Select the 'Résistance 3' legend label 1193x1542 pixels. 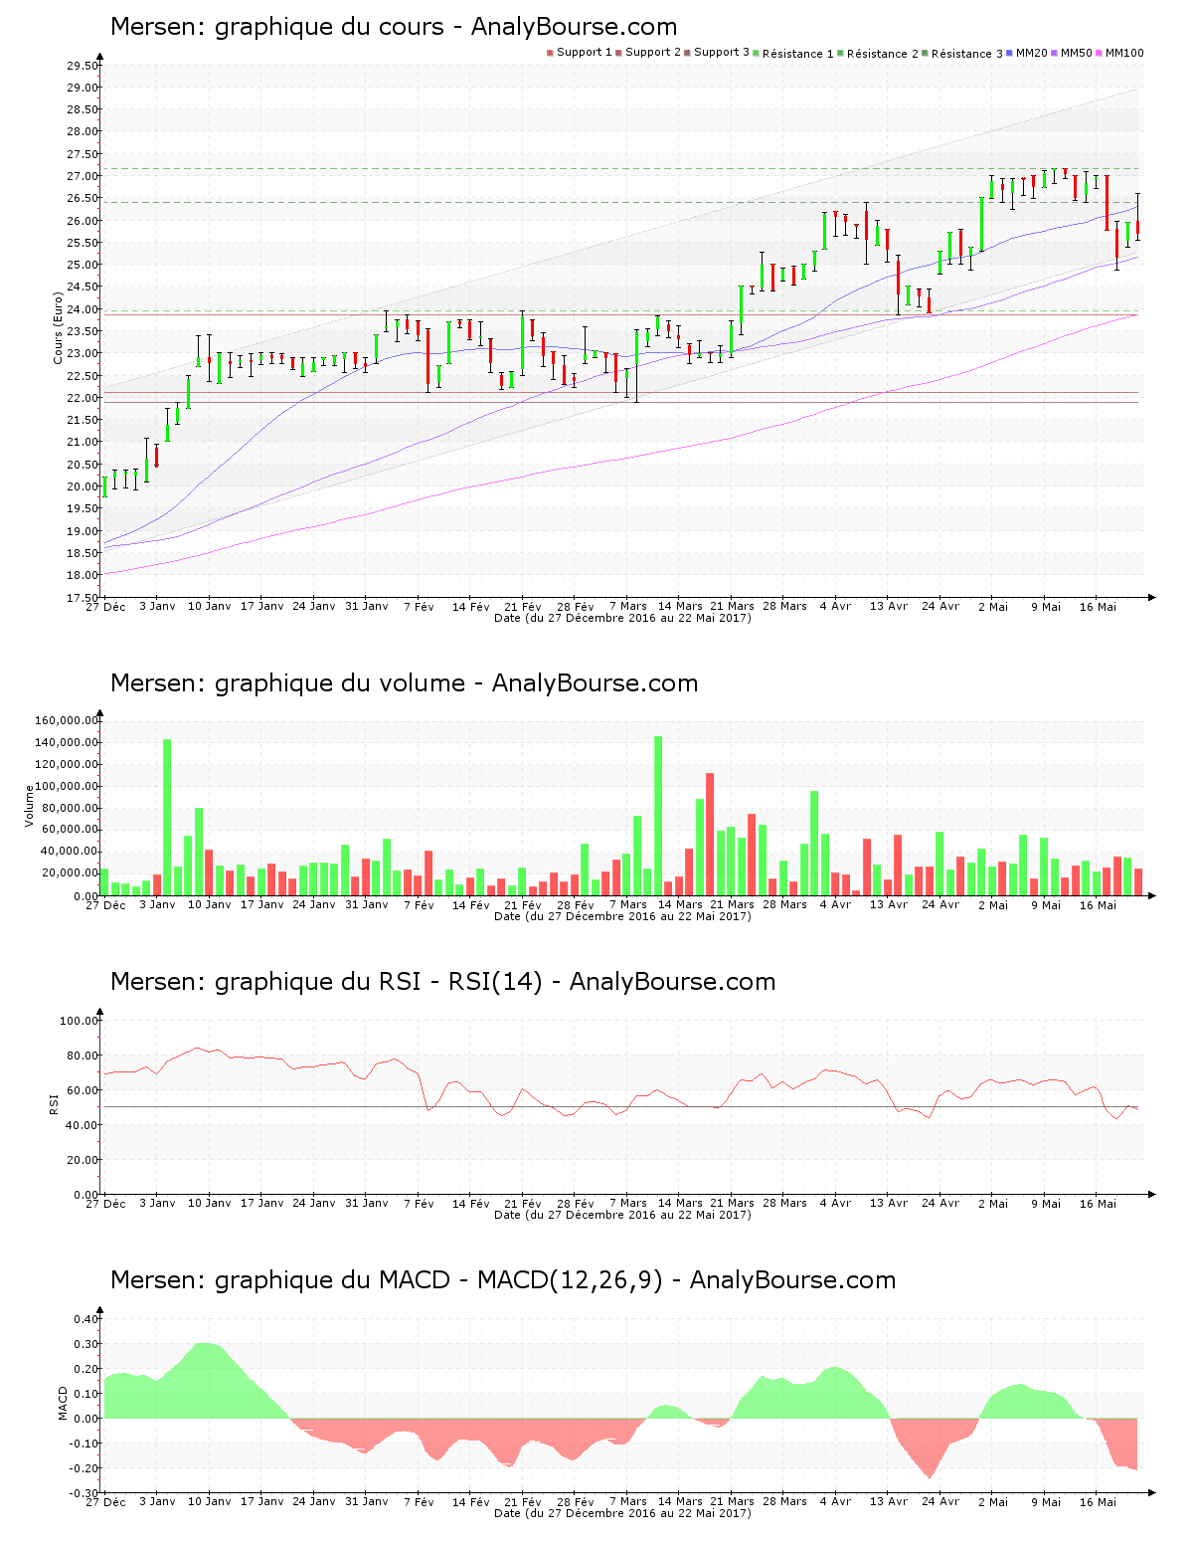(x=967, y=54)
